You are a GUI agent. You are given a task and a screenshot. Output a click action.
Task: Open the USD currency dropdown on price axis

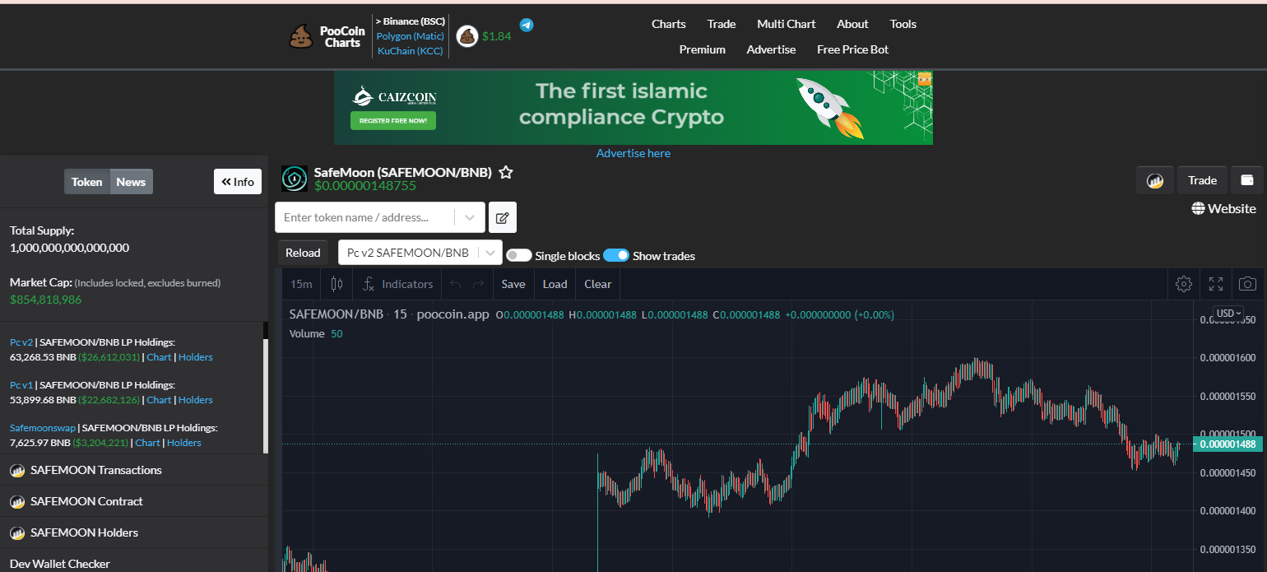(1228, 313)
